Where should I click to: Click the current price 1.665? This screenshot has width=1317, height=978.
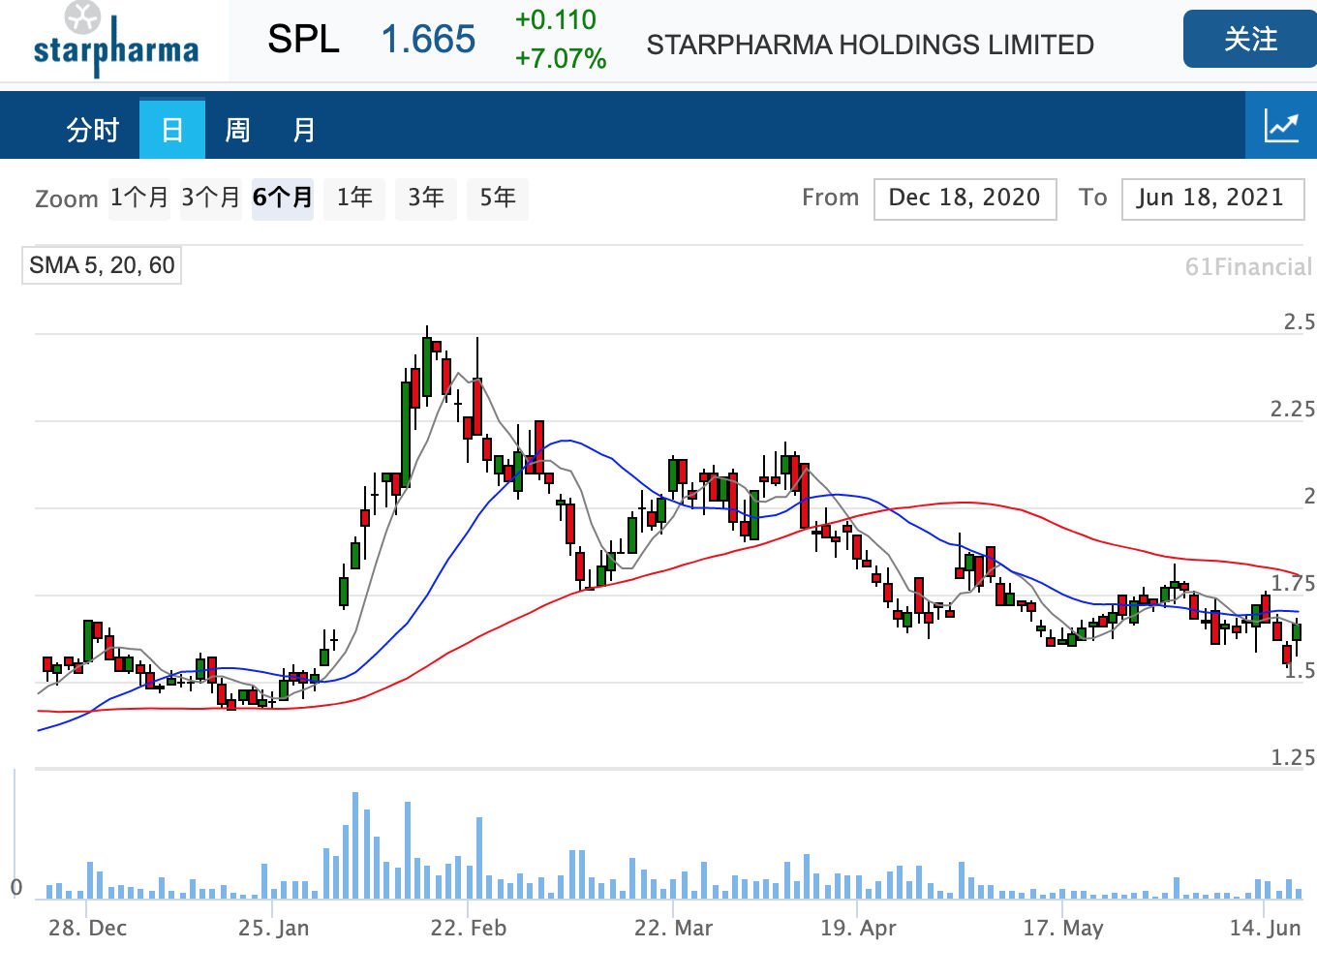pos(428,40)
